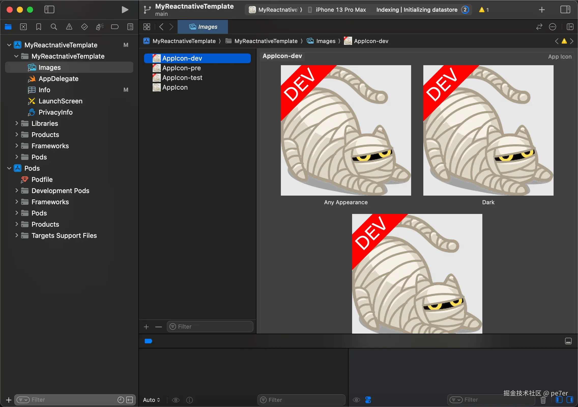Image resolution: width=578 pixels, height=407 pixels.
Task: Click the Any Appearance icon thumbnail
Action: click(346, 130)
